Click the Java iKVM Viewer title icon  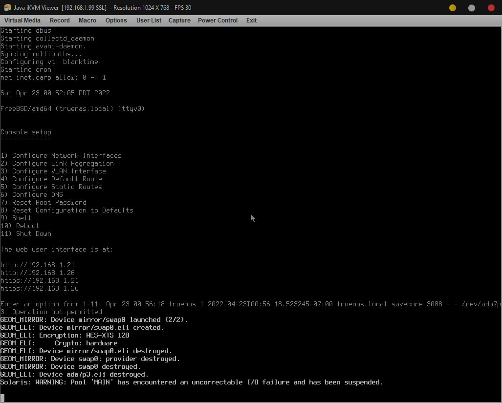(8, 7)
